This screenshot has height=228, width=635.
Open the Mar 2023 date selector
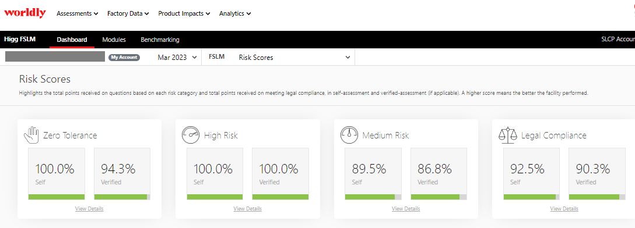[x=177, y=58]
